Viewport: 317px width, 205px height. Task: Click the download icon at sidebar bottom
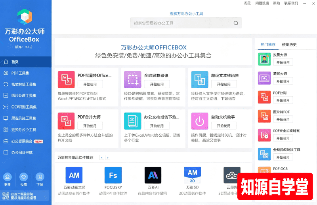[40, 177]
